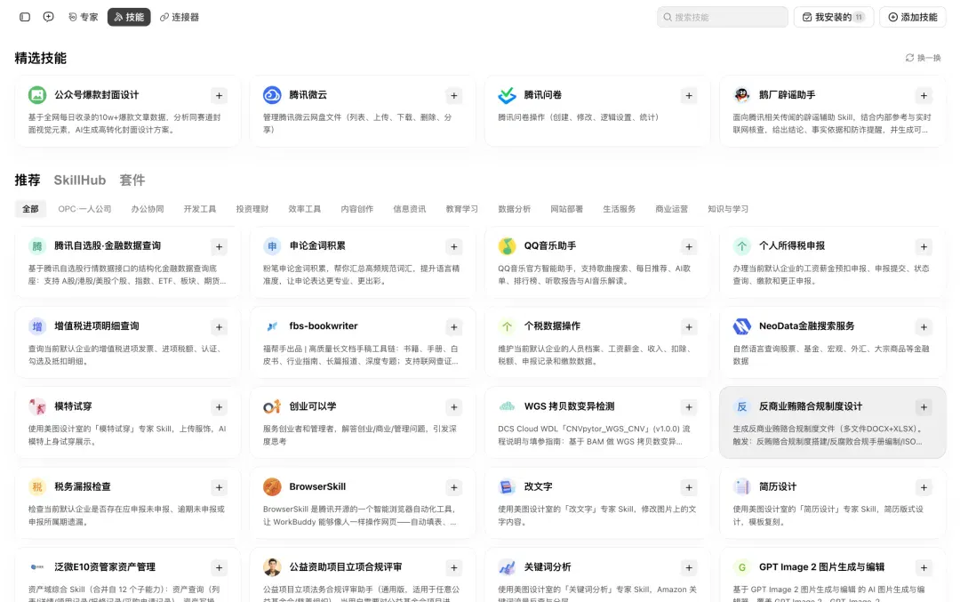This screenshot has width=960, height=602.
Task: Filter by OPC·一人公司 category
Action: pyautogui.click(x=84, y=209)
